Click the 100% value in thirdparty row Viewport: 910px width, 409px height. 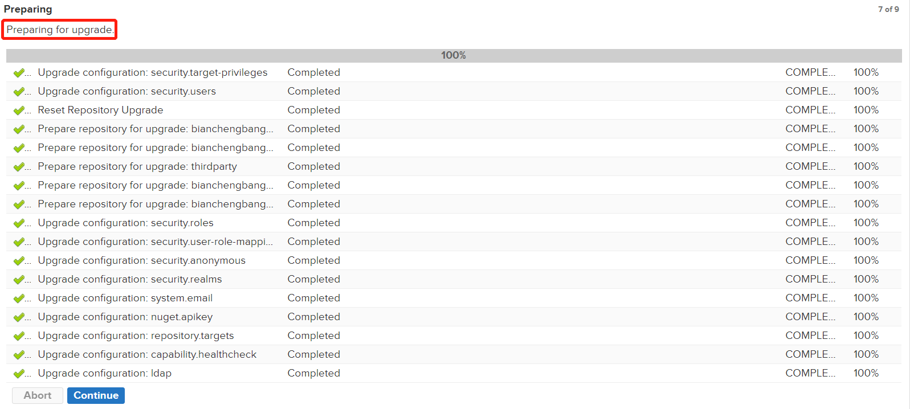click(x=866, y=166)
